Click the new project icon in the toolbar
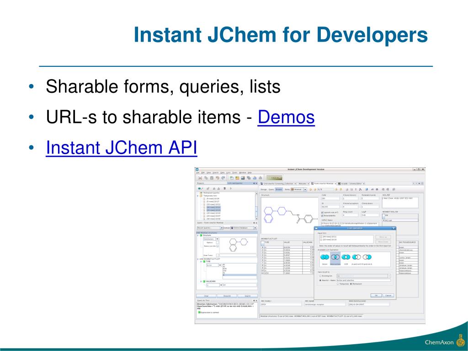Viewport: 468px width, 351px height. pos(232,178)
